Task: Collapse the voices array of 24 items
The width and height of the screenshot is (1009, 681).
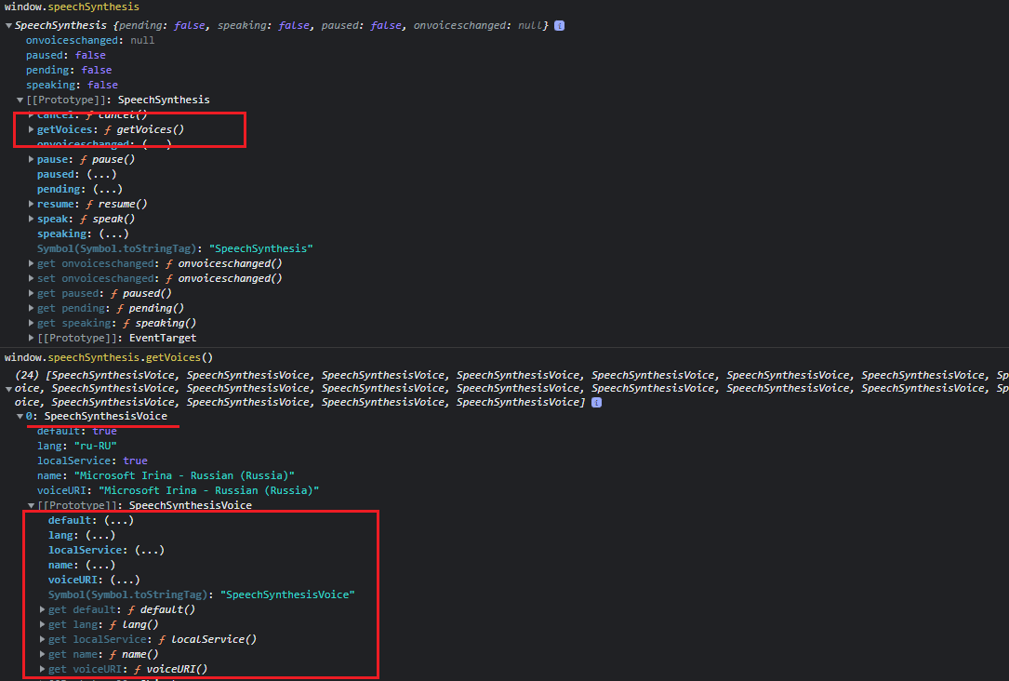Action: point(8,389)
